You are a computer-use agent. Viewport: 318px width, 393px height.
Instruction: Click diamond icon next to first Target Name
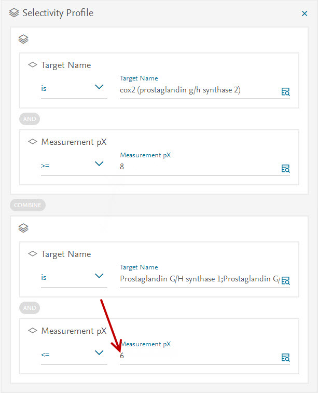tap(33, 65)
